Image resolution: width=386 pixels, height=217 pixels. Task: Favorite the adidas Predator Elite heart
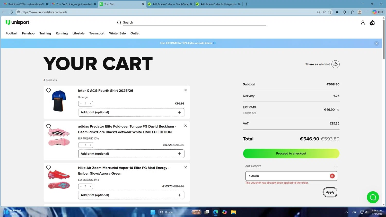pos(48,126)
